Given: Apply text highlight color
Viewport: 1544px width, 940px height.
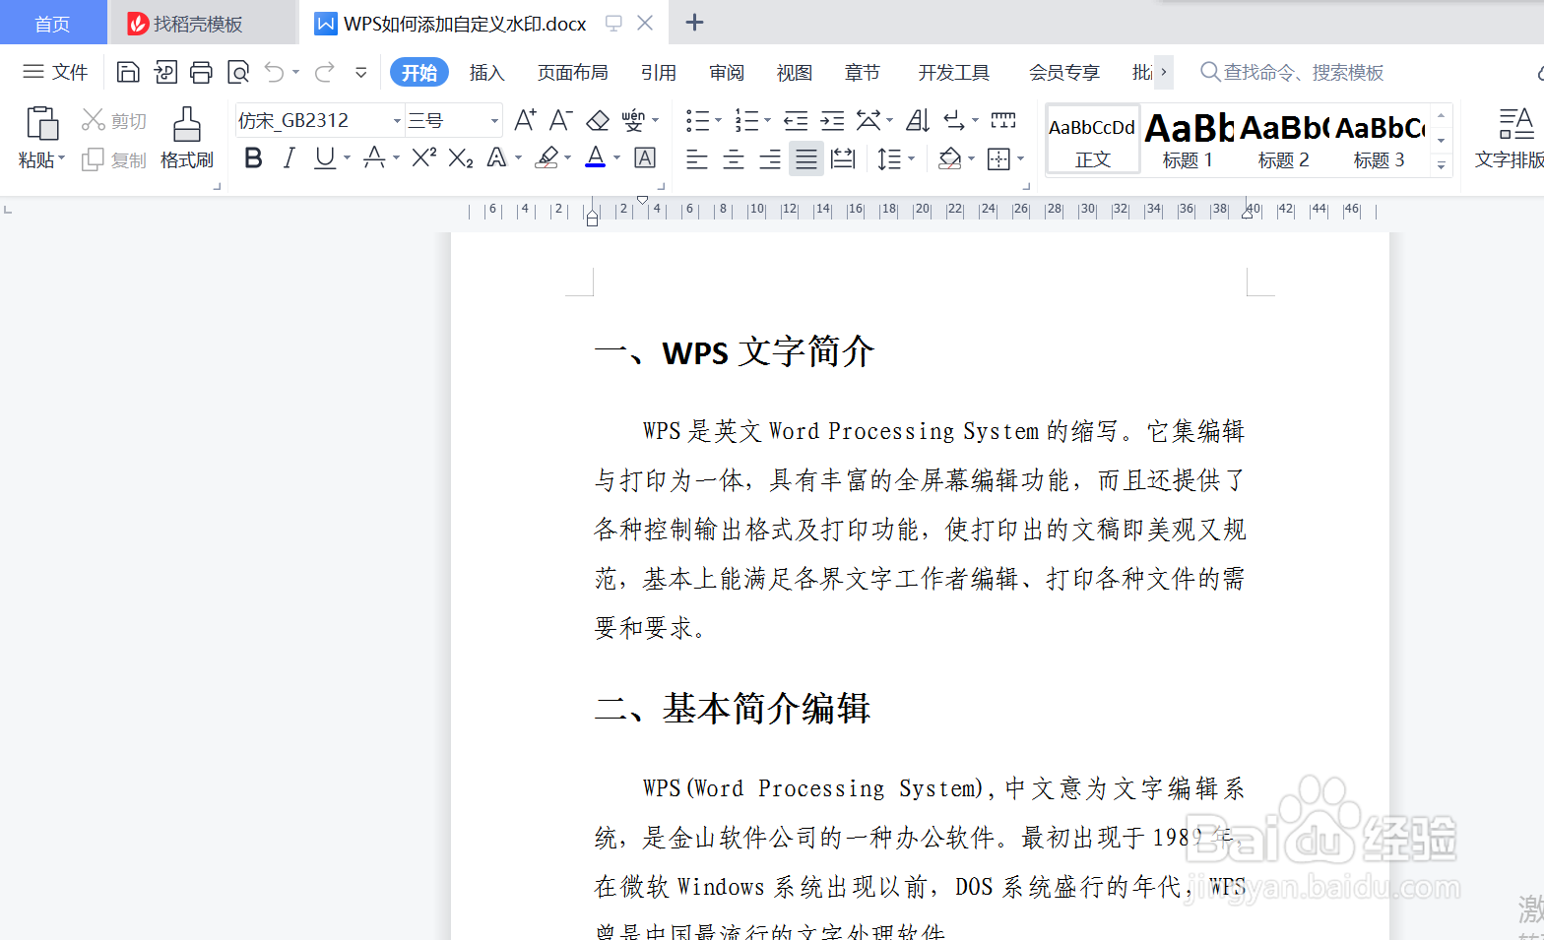Looking at the screenshot, I should click(547, 157).
